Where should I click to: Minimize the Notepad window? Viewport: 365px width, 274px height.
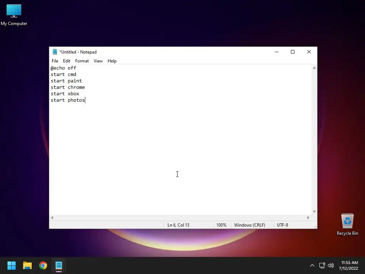coord(277,52)
